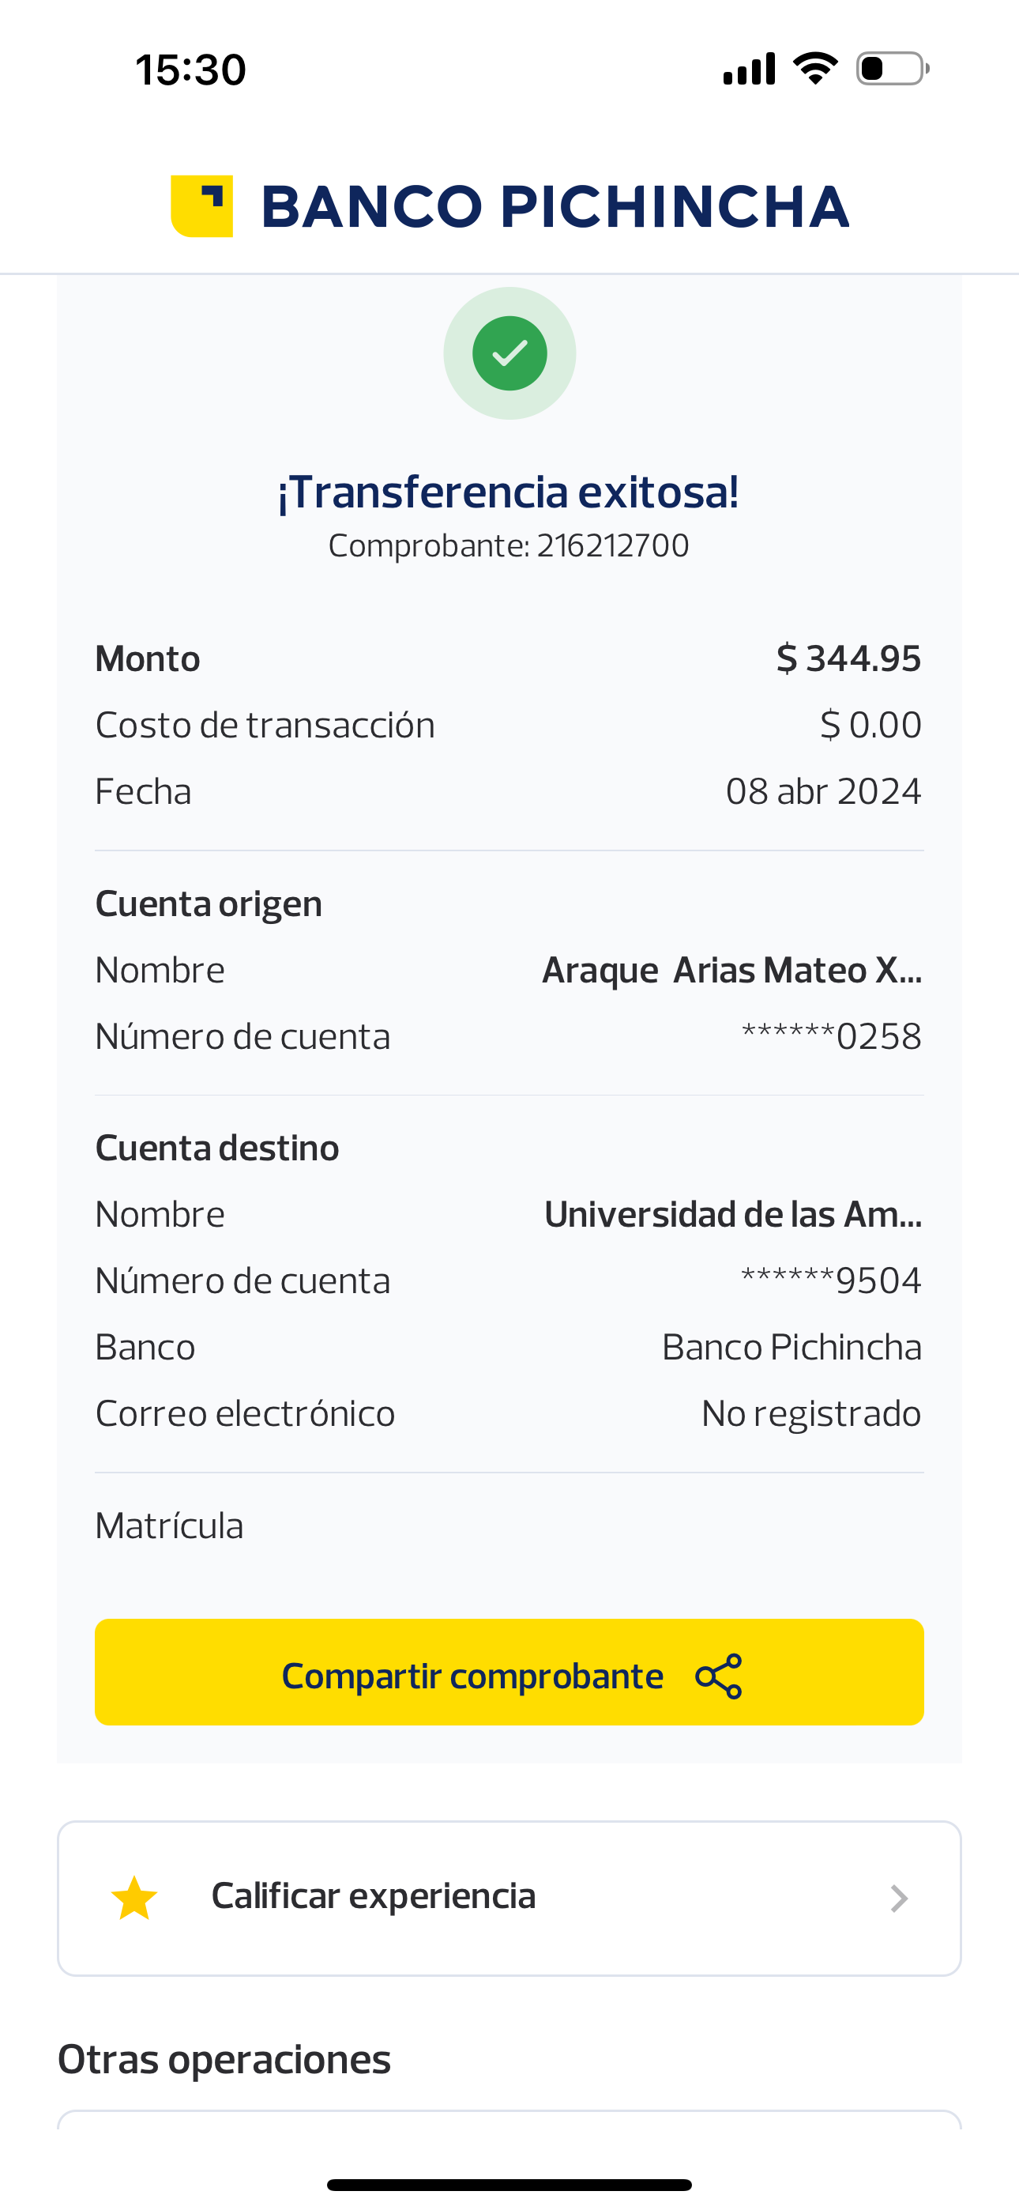Tap the Monto amount $ 344.95
Screen dimensions: 1019x2210
(848, 659)
